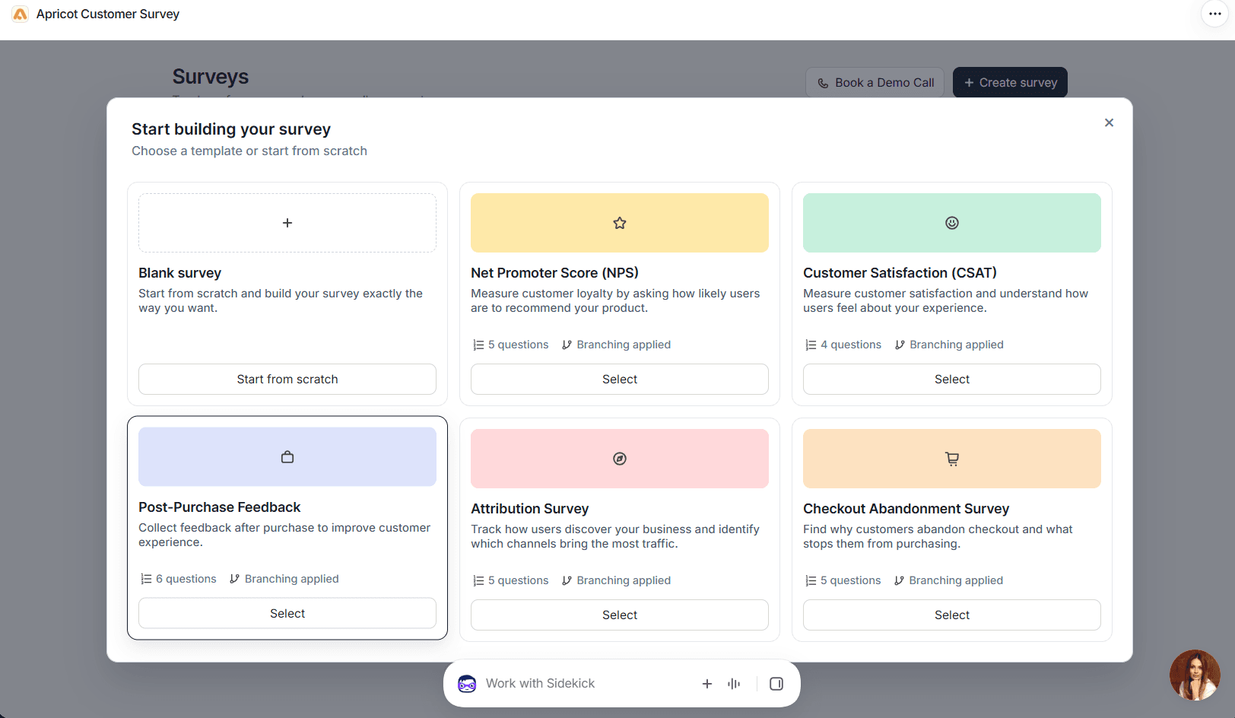Click the cart icon on Checkout Abandonment Survey
This screenshot has height=718, width=1235.
coord(952,459)
